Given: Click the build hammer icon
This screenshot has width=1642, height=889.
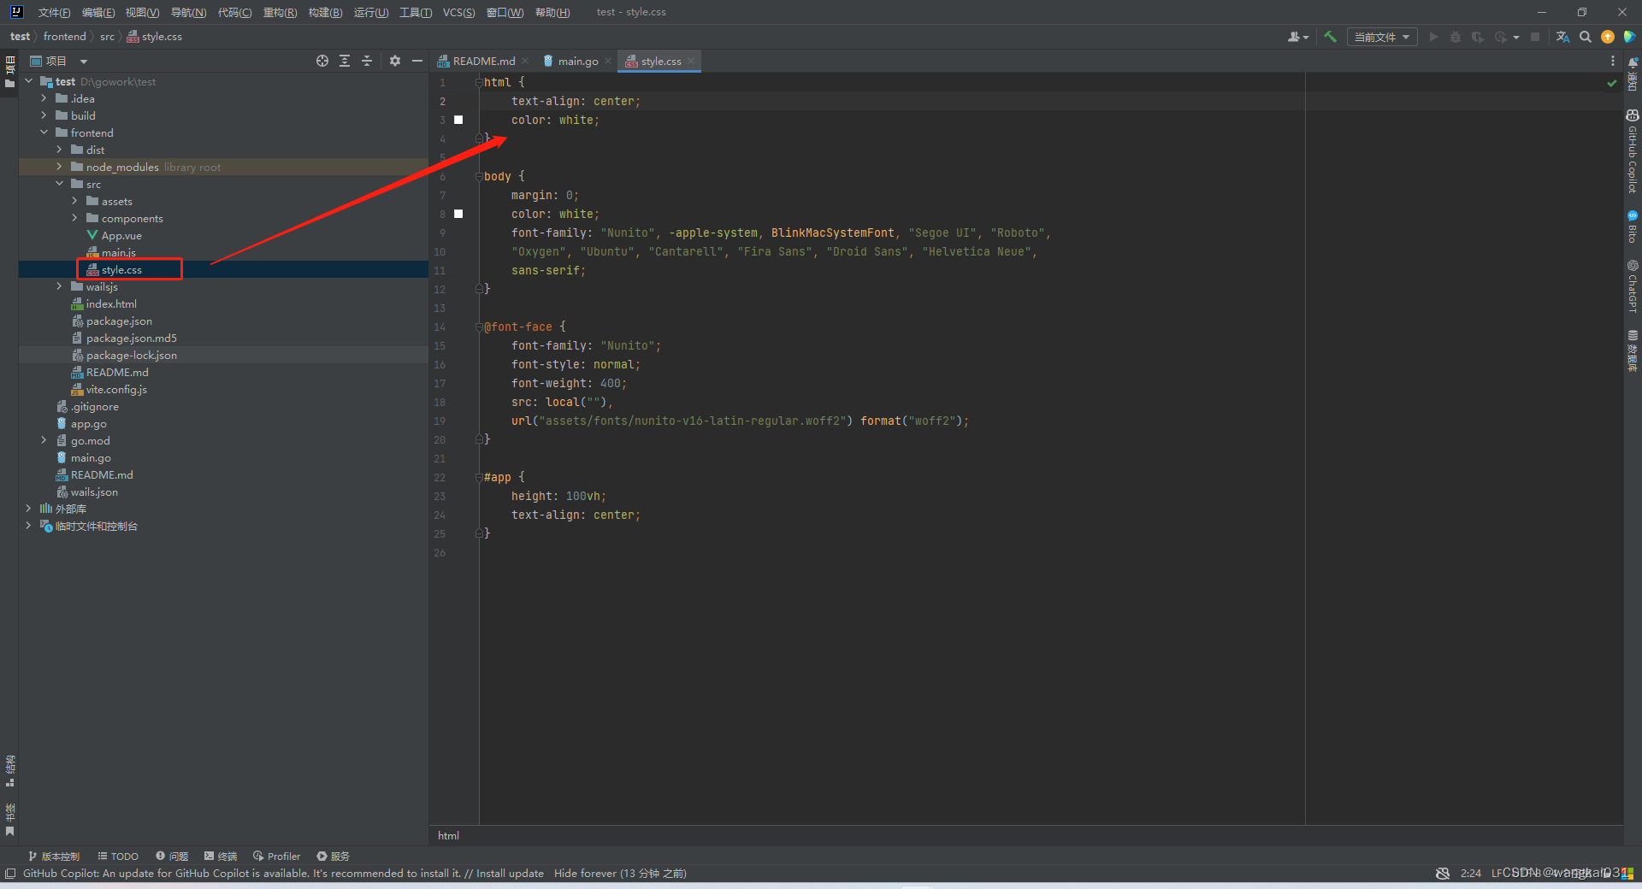Looking at the screenshot, I should click(x=1330, y=37).
